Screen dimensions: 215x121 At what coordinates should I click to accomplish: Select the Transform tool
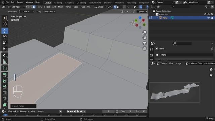[x=5, y=48]
